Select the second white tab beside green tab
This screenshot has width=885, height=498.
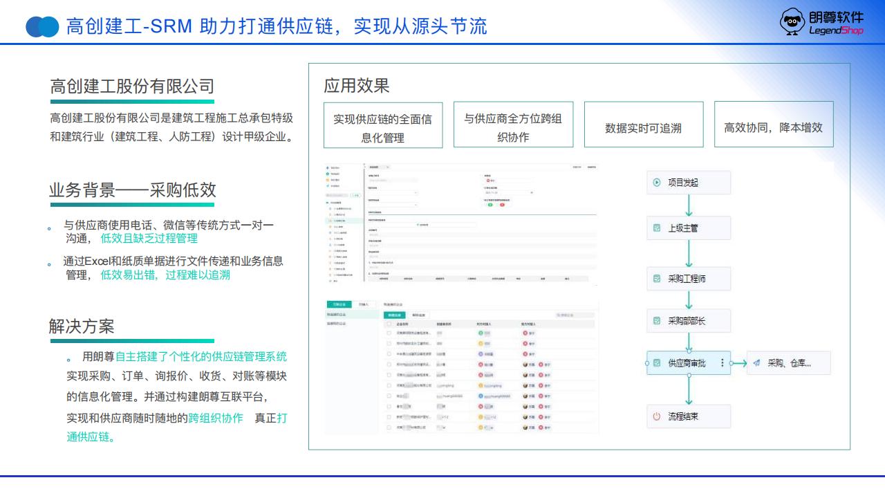[x=364, y=304]
